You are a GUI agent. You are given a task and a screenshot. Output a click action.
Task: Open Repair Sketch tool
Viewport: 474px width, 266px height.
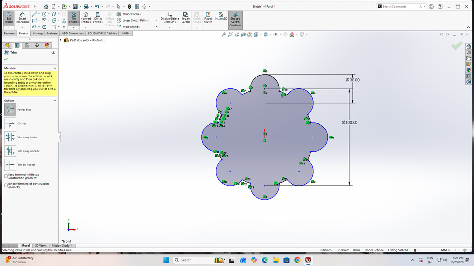click(186, 18)
